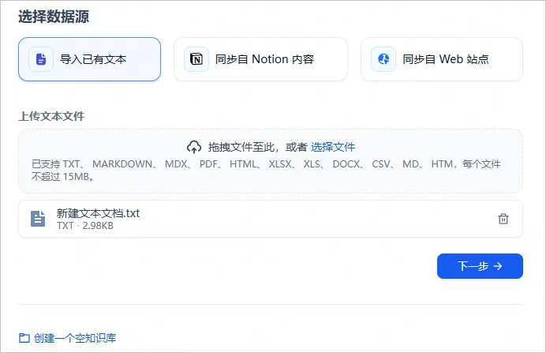This screenshot has width=546, height=353.
Task: Click the supported file formats description text
Action: (266, 170)
